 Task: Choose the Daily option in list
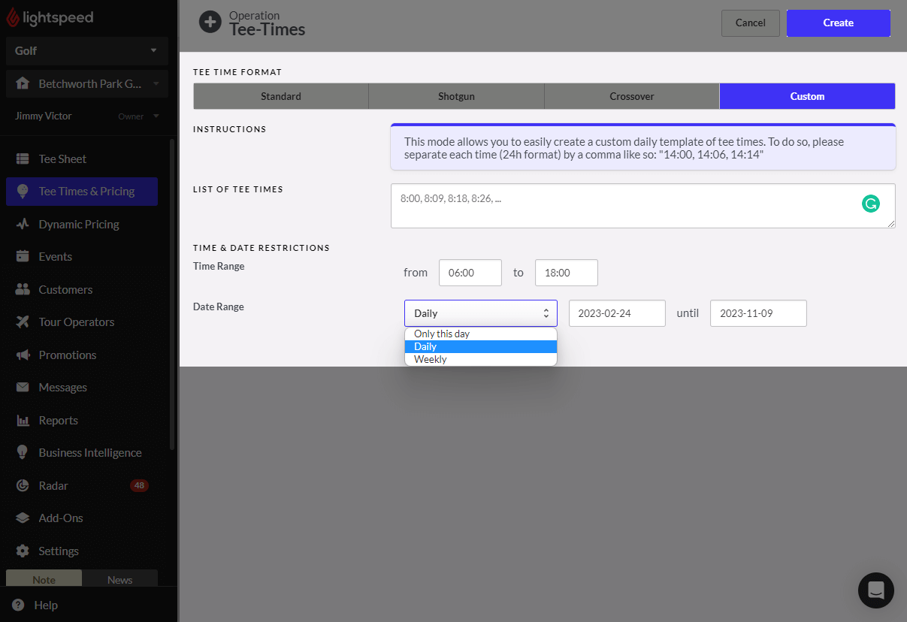[481, 346]
